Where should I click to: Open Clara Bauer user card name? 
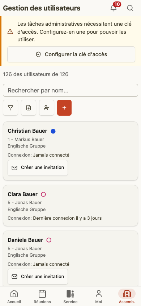[22, 194]
